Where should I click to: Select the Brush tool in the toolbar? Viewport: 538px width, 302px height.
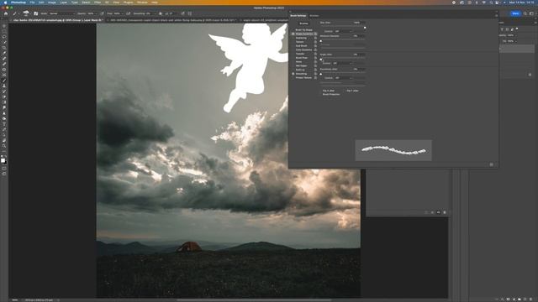pyautogui.click(x=4, y=81)
